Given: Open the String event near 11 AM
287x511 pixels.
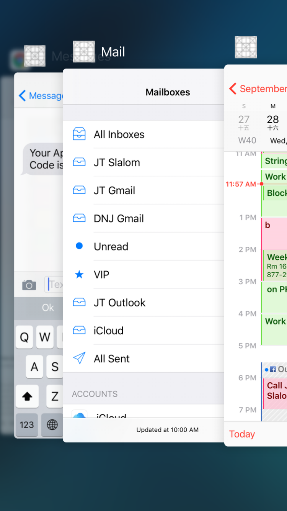Looking at the screenshot, I should pyautogui.click(x=274, y=161).
